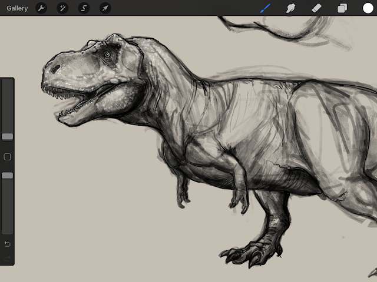The width and height of the screenshot is (377, 282).
Task: Click the brush size slider handle
Action: [x=7, y=136]
